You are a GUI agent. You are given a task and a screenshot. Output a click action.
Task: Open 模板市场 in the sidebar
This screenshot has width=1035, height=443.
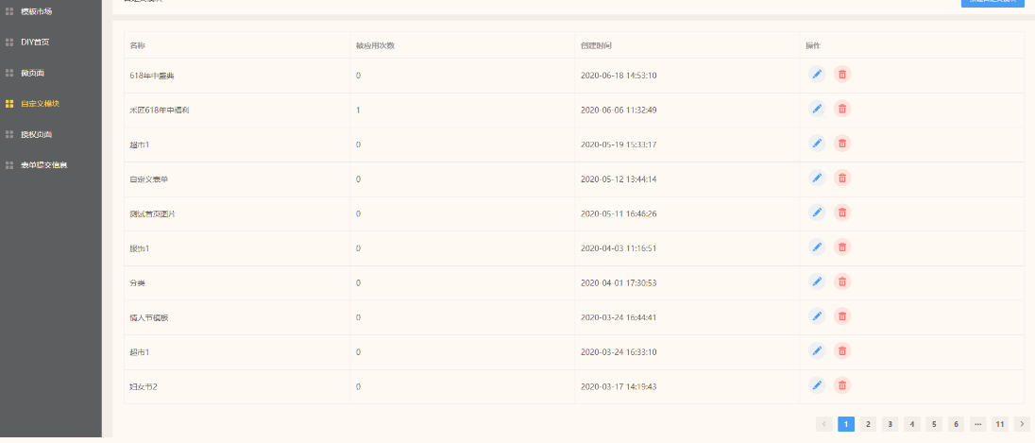coord(37,11)
